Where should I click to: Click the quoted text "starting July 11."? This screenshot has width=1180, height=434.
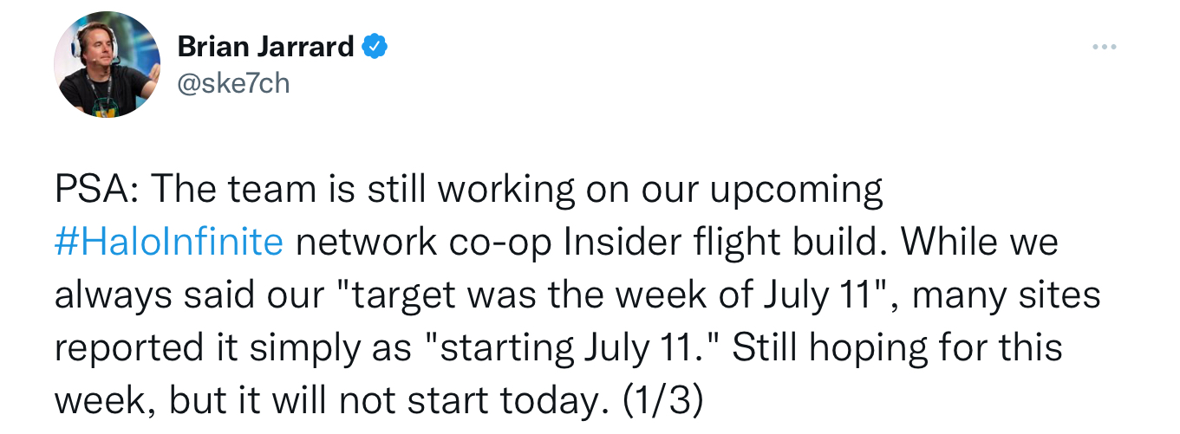click(570, 348)
